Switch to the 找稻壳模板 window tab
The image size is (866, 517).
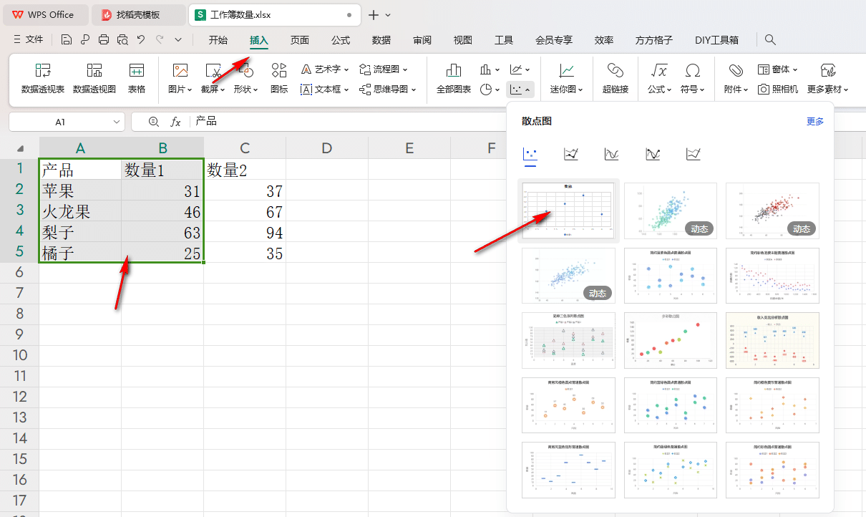(138, 14)
